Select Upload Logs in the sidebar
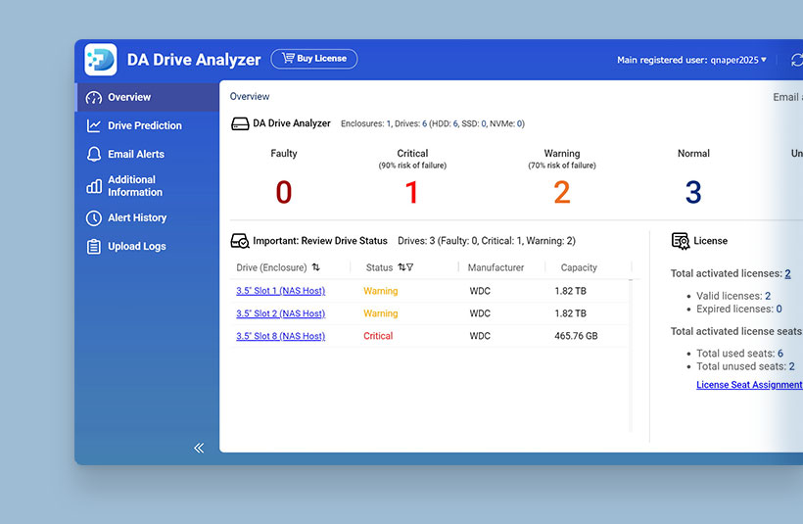This screenshot has height=524, width=803. [x=136, y=247]
